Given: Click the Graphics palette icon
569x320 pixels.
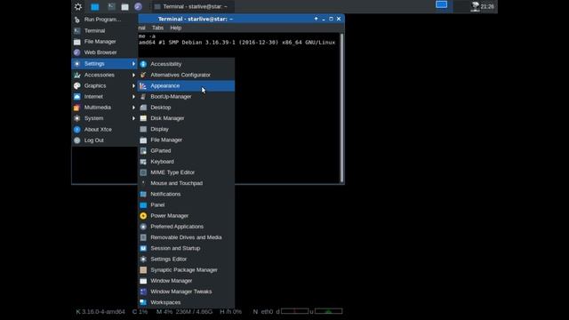Looking at the screenshot, I should tap(77, 85).
